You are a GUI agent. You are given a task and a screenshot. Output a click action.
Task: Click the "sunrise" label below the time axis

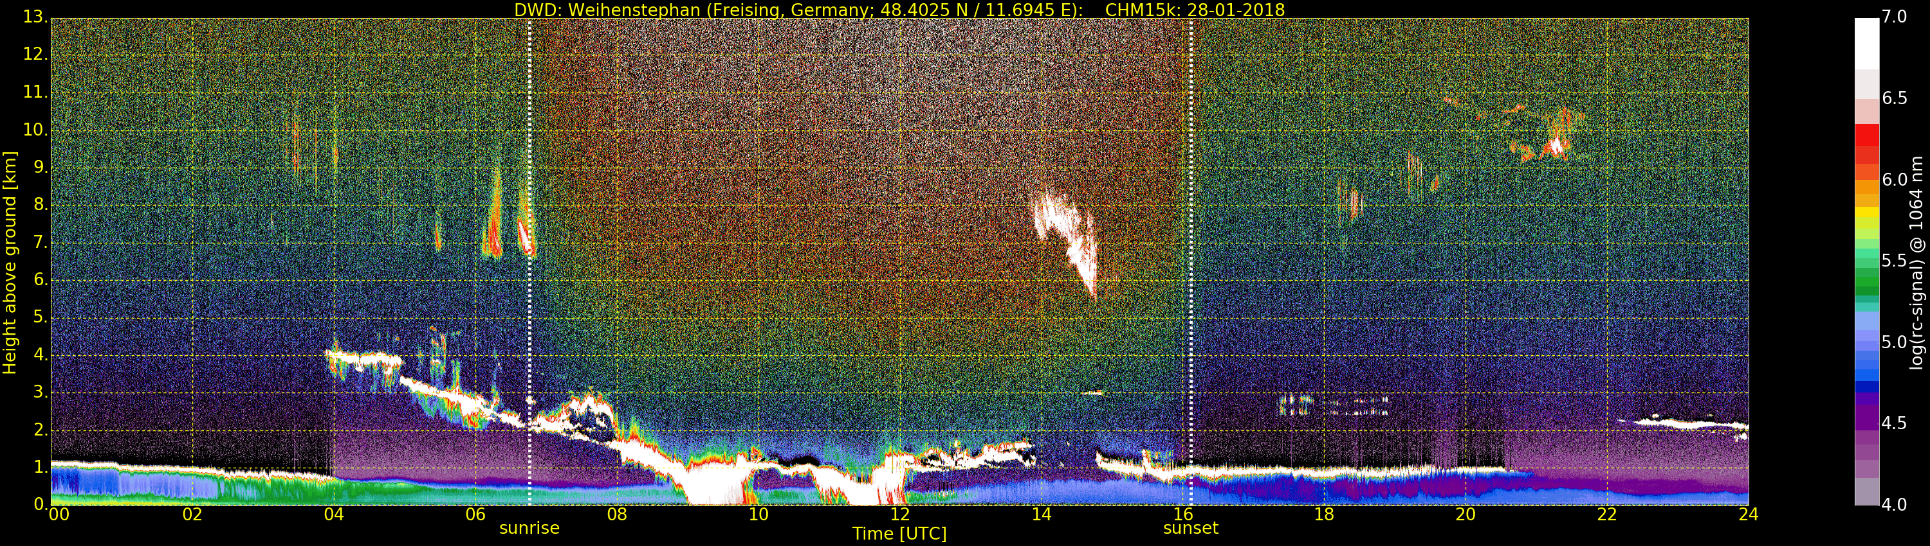pos(529,528)
